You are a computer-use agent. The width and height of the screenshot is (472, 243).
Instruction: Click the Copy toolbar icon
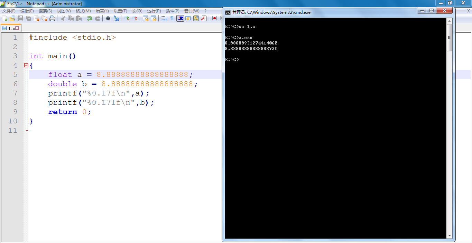(71, 18)
